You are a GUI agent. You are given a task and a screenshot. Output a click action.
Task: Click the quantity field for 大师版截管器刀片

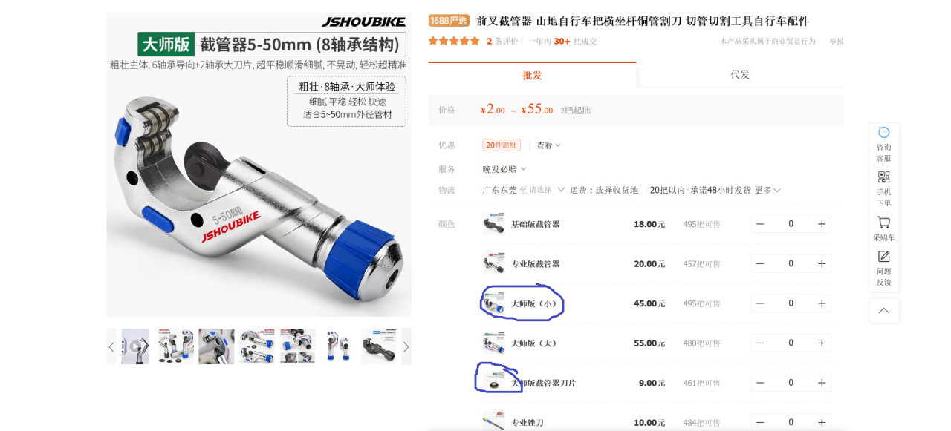791,383
